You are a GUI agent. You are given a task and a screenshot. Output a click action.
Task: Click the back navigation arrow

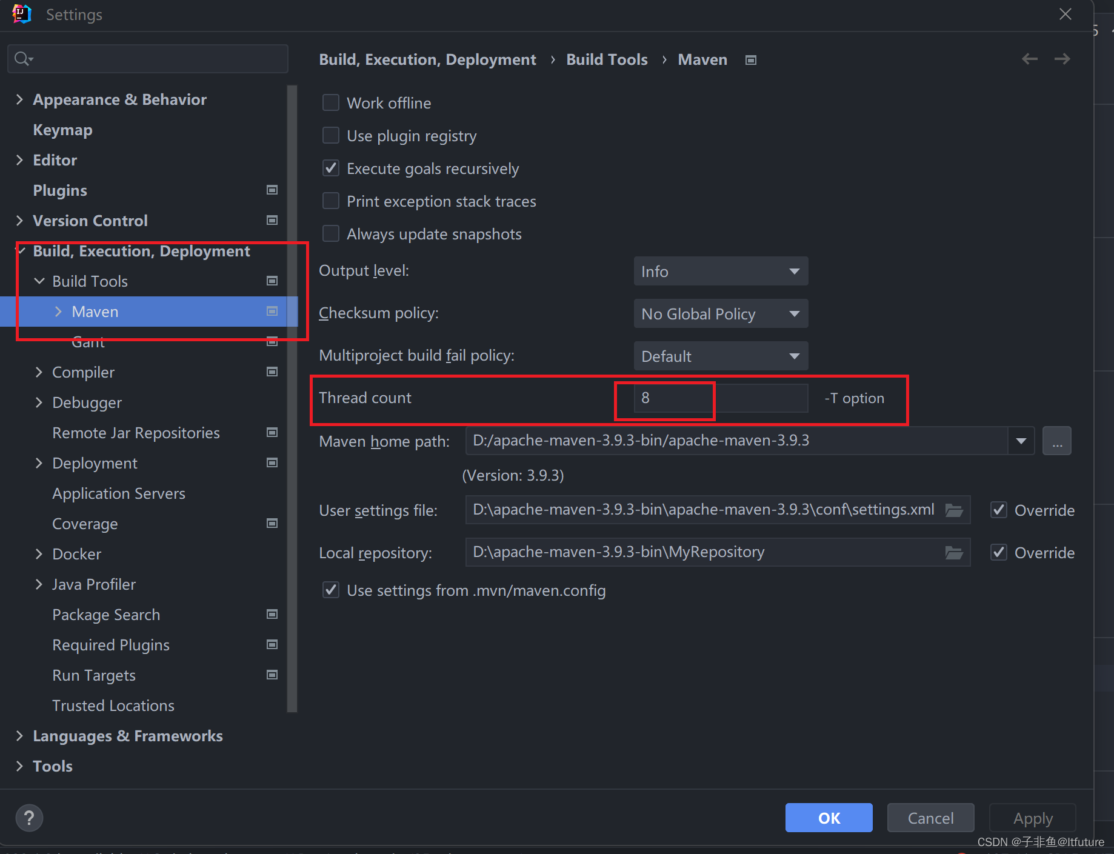1029,59
